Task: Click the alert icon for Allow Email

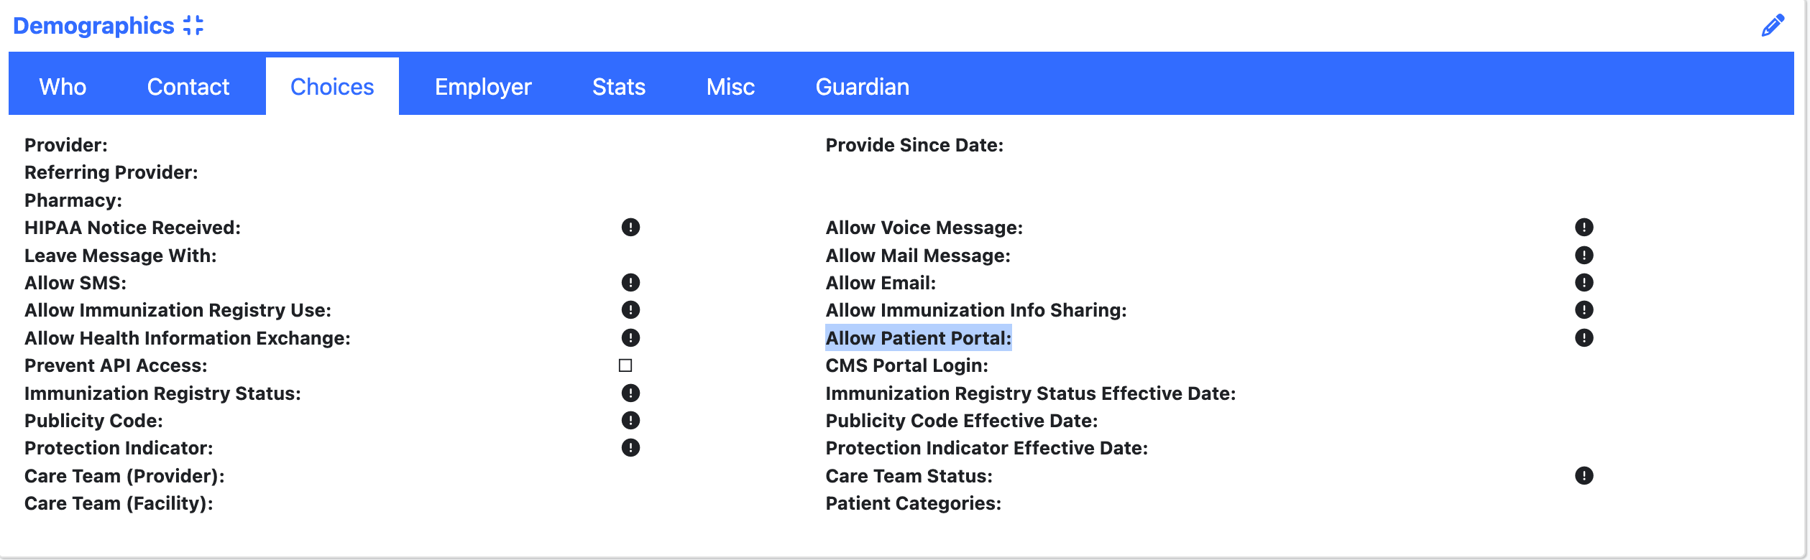Action: pyautogui.click(x=1585, y=282)
